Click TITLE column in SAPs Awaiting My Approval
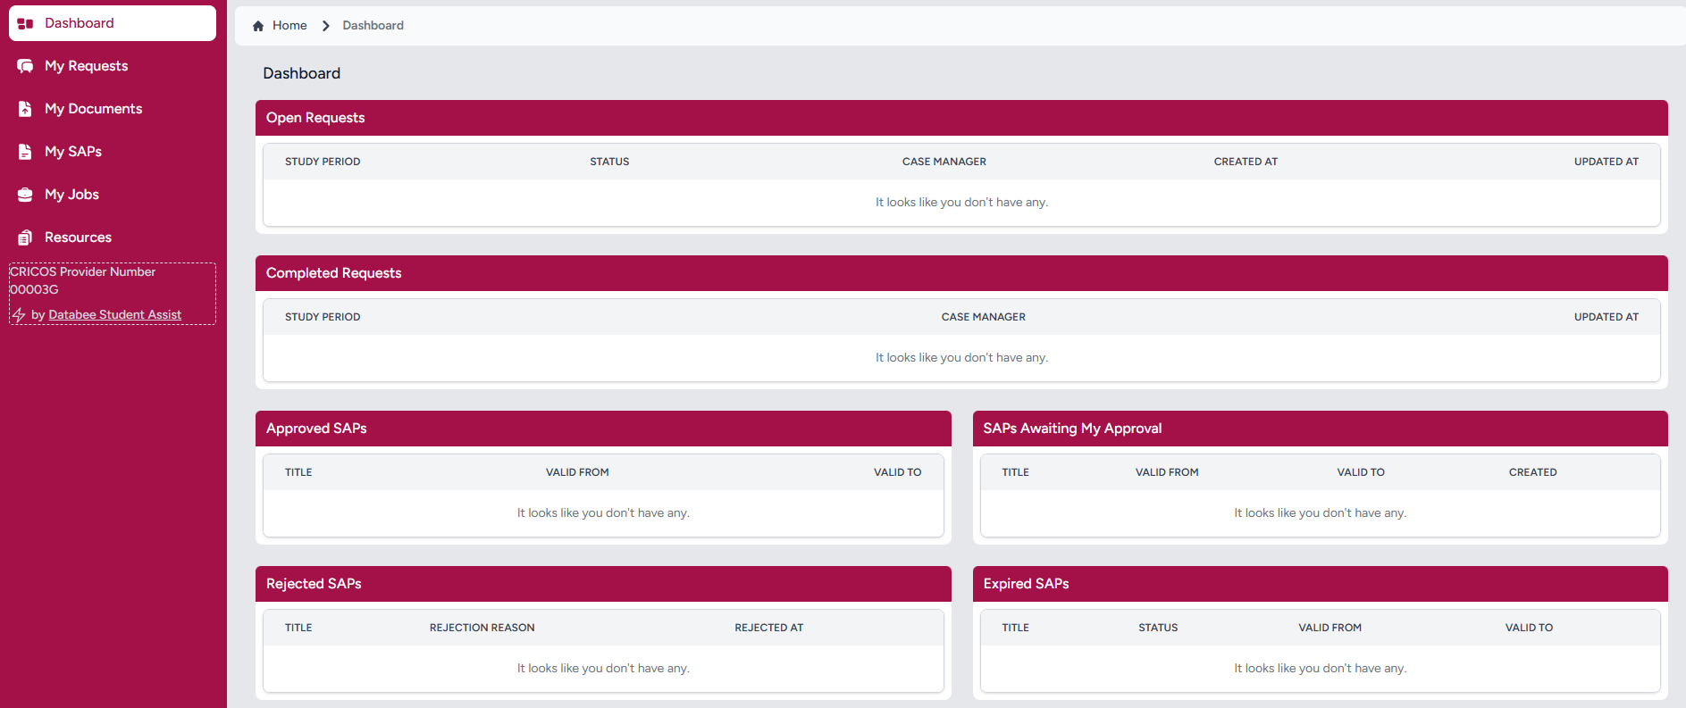 tap(1015, 472)
